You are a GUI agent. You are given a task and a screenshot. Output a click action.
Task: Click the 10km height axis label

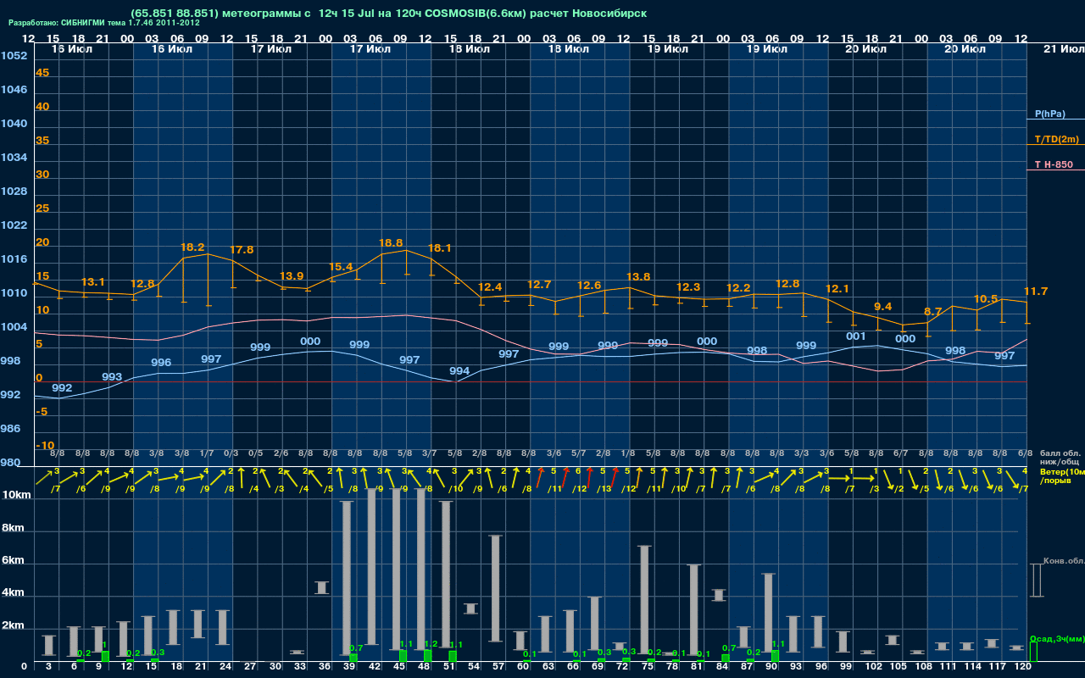click(x=14, y=495)
